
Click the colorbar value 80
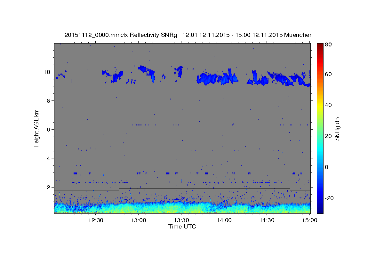(328, 44)
